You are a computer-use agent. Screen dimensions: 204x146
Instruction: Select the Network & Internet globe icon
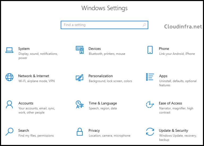9,77
